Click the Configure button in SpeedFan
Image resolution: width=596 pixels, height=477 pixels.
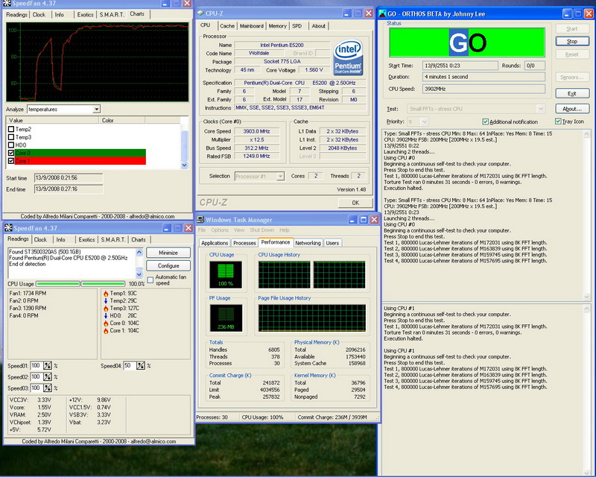pos(168,265)
